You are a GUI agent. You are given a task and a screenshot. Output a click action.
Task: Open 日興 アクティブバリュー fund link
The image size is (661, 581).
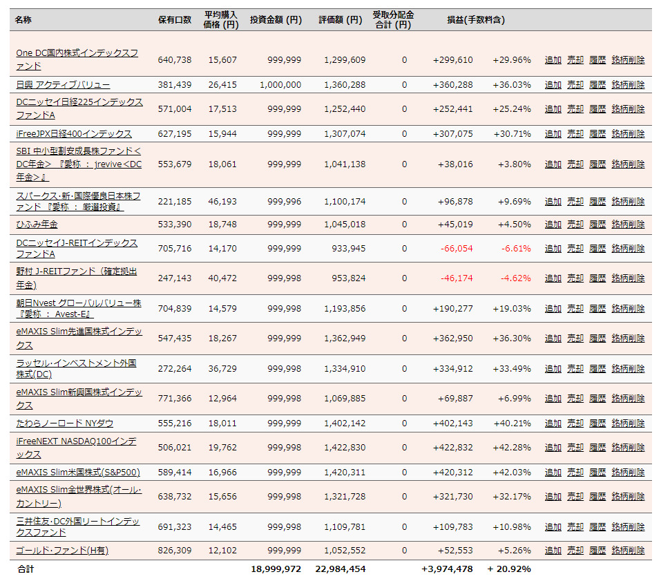point(63,85)
